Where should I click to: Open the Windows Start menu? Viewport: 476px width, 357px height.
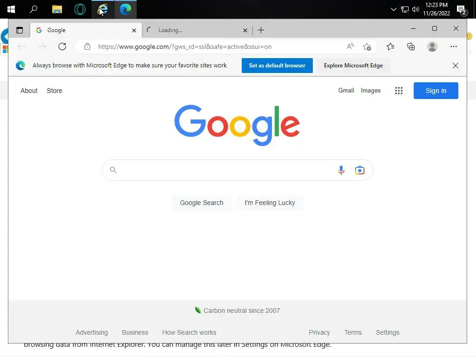coord(11,9)
